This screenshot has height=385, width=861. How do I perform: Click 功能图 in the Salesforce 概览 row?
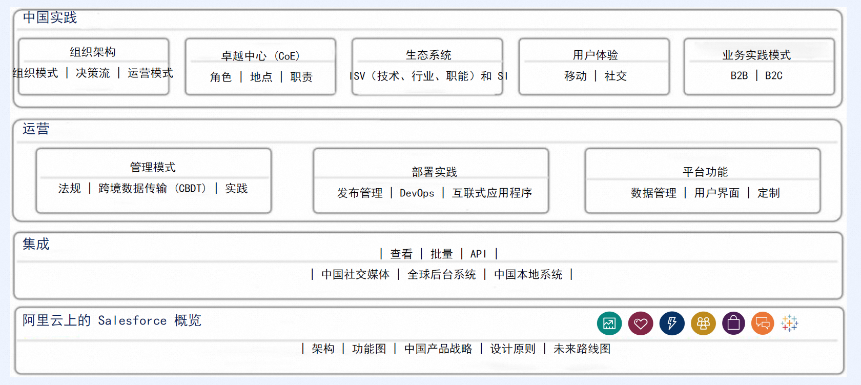369,349
